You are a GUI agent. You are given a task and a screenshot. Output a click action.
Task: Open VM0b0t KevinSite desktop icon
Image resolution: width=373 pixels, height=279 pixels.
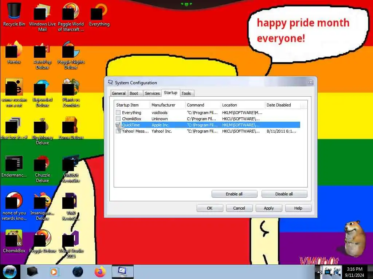(71, 169)
